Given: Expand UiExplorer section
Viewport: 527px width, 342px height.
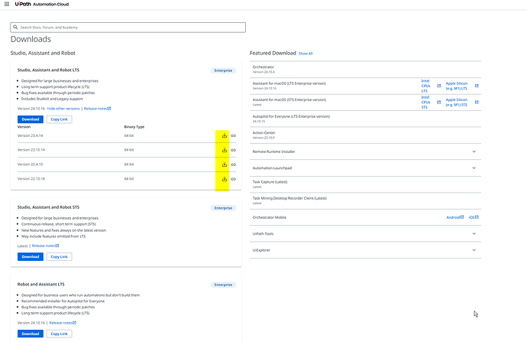Looking at the screenshot, I should point(474,250).
